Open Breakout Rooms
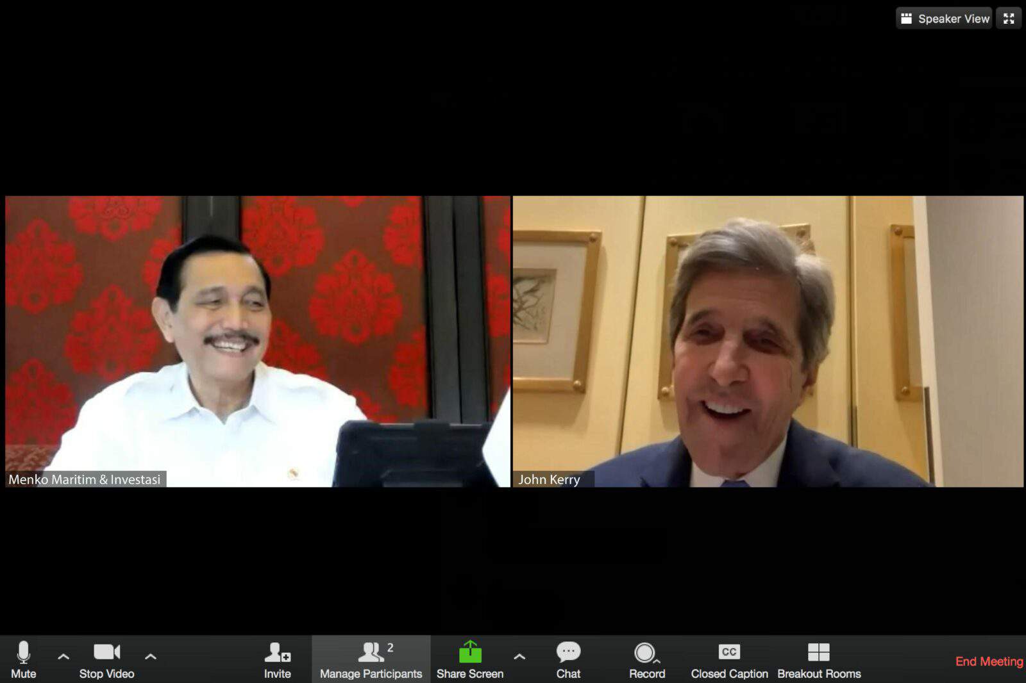 (819, 660)
